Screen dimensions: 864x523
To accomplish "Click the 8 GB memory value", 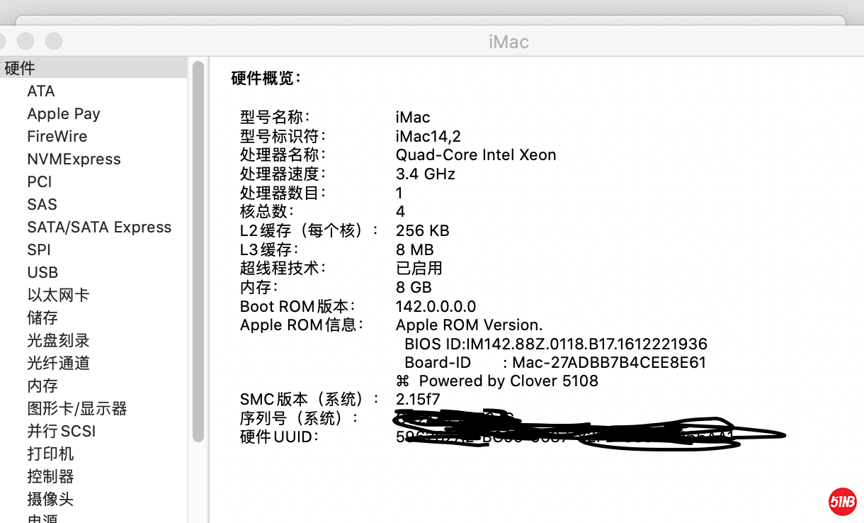I will tap(414, 287).
